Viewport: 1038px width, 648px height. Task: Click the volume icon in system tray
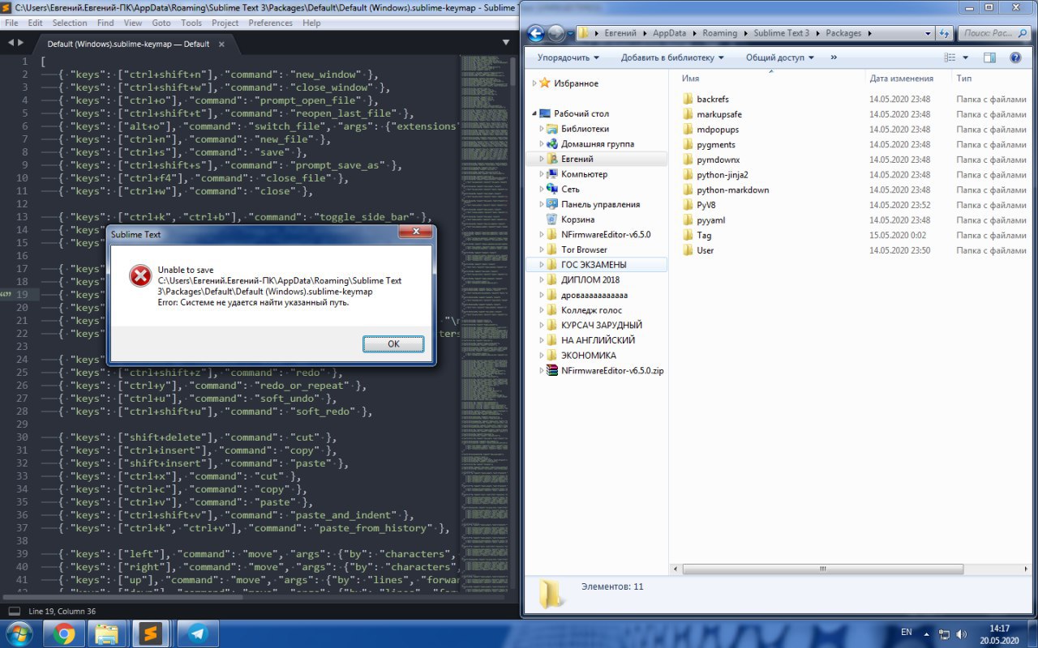[962, 633]
